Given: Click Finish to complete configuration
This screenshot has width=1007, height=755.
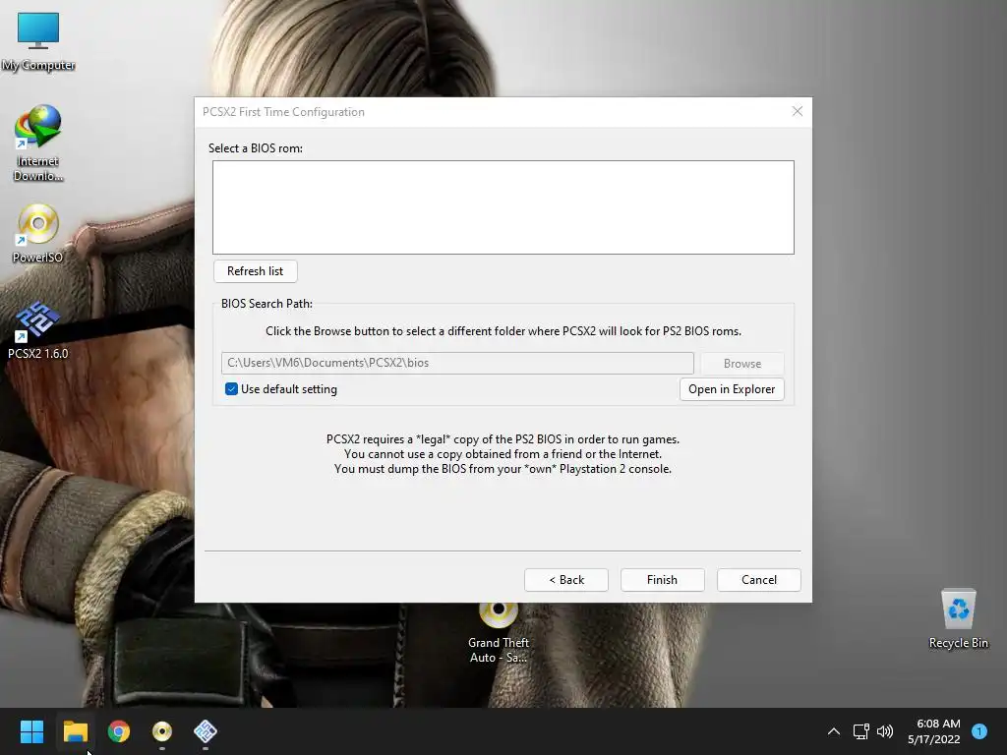Looking at the screenshot, I should (662, 580).
